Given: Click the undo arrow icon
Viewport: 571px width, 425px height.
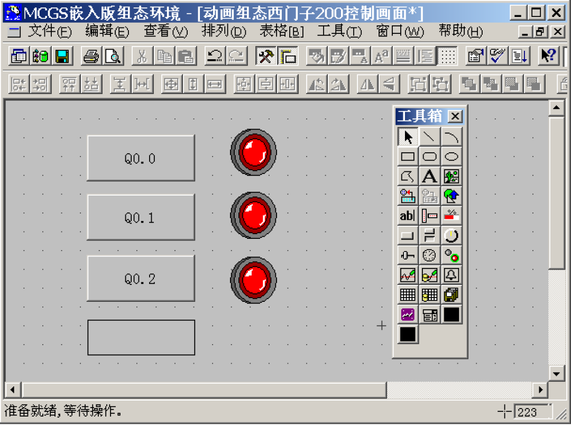Looking at the screenshot, I should pyautogui.click(x=215, y=56).
